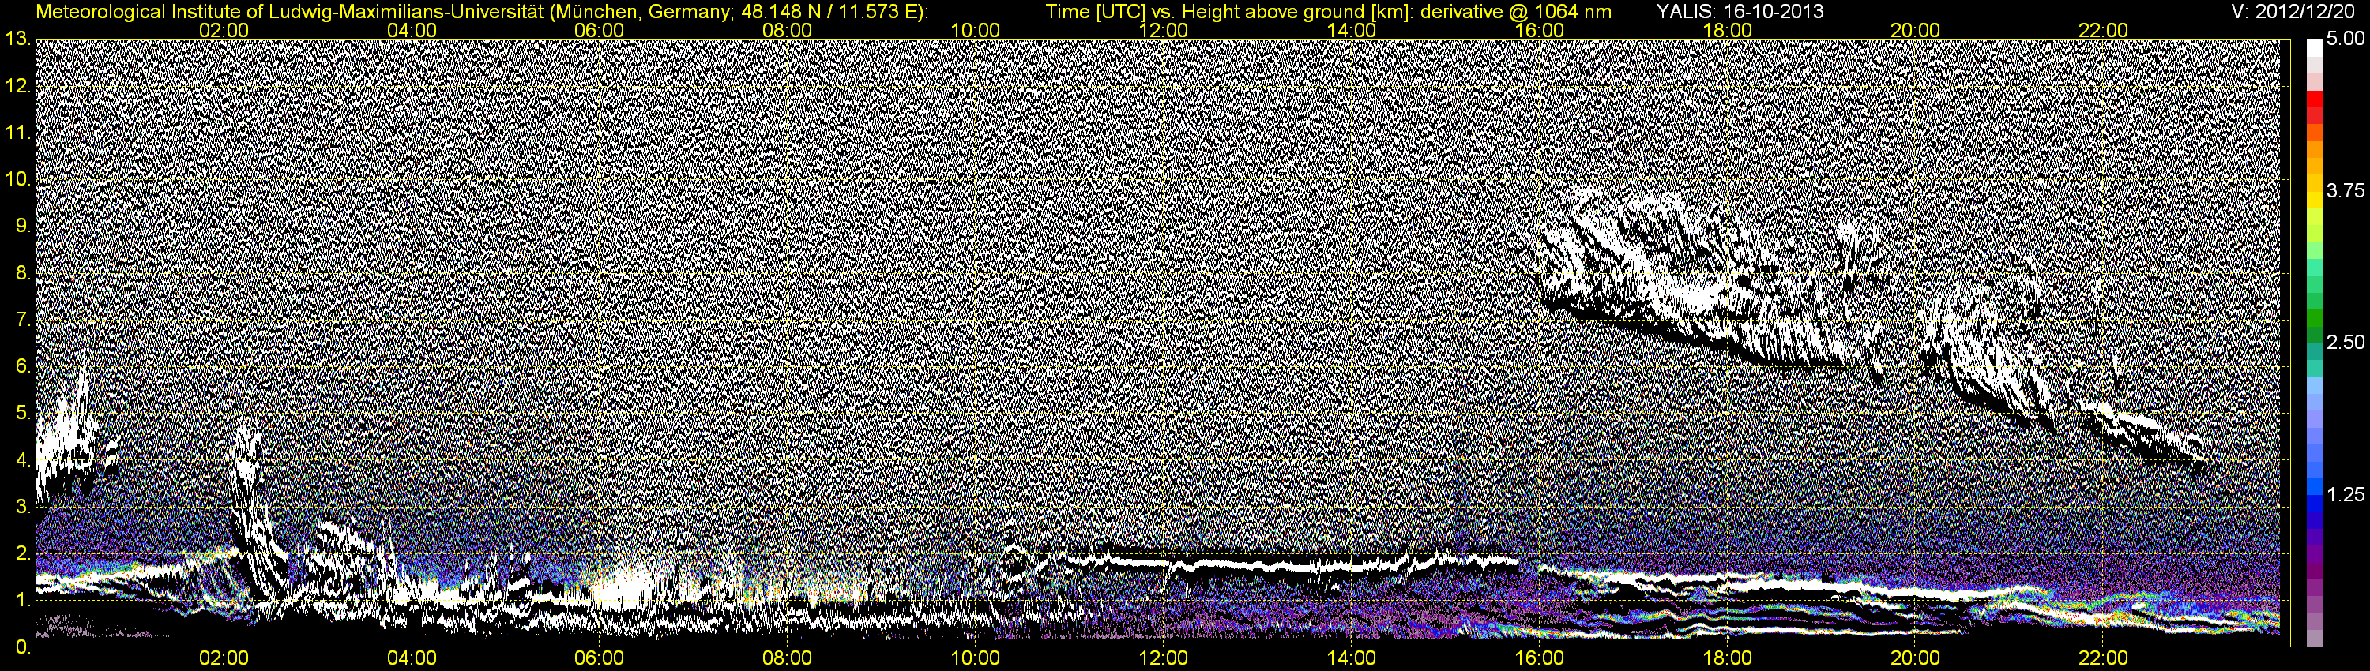Click the 1 km height axis label
This screenshot has width=2370, height=671.
tap(23, 602)
